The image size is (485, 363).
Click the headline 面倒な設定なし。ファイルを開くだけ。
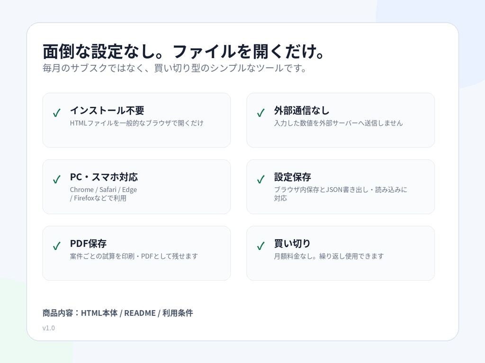(x=183, y=51)
